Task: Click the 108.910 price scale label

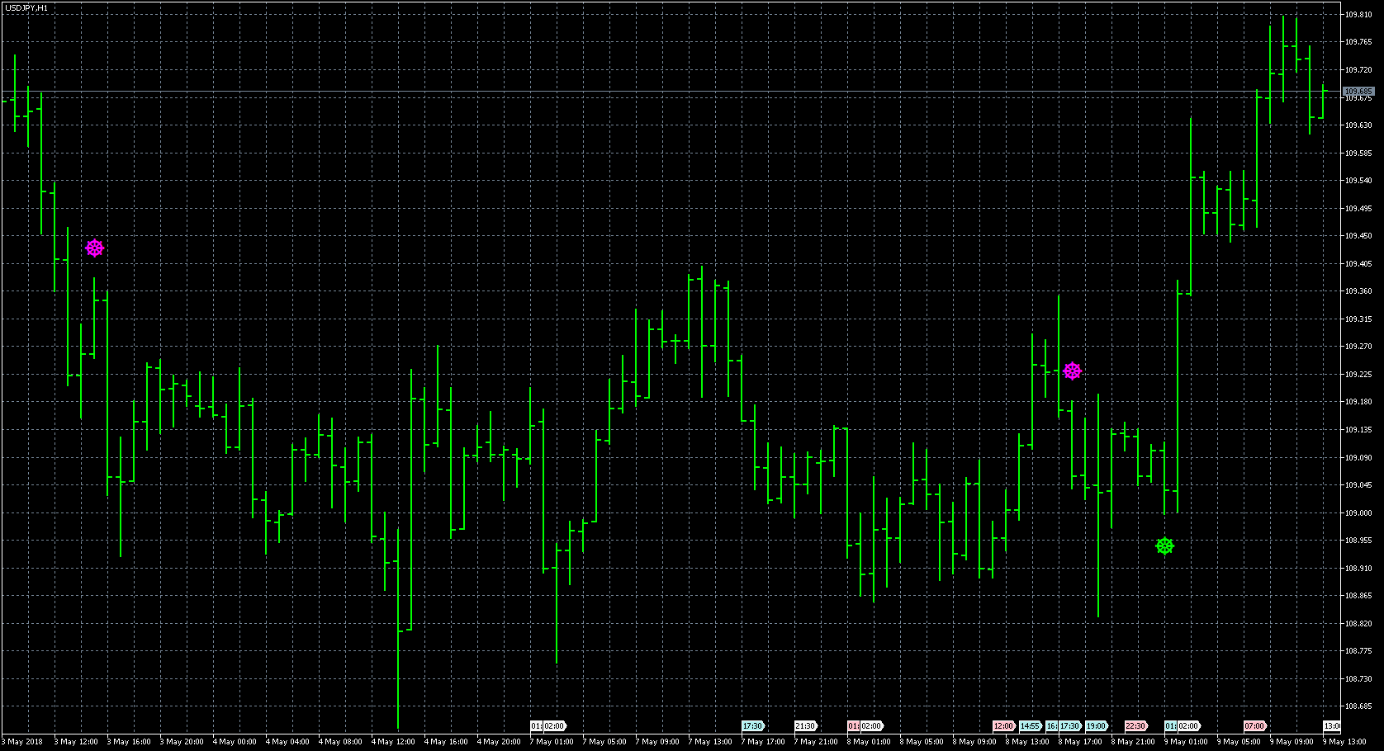Action: coord(1358,568)
